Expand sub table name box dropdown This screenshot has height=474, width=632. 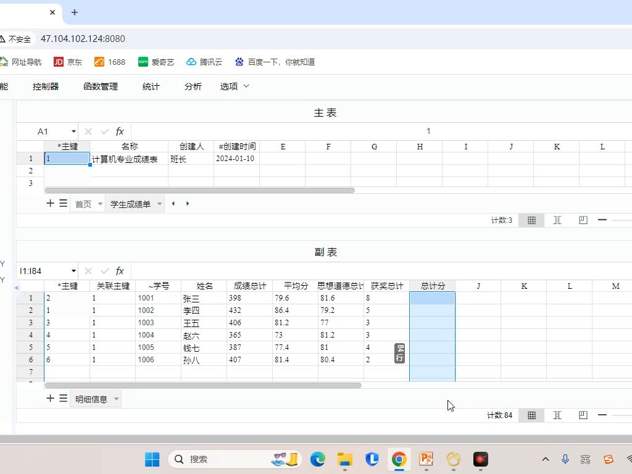tap(73, 271)
